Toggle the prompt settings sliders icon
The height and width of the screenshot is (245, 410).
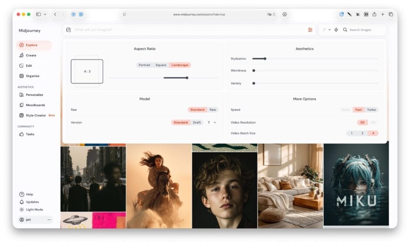310,30
